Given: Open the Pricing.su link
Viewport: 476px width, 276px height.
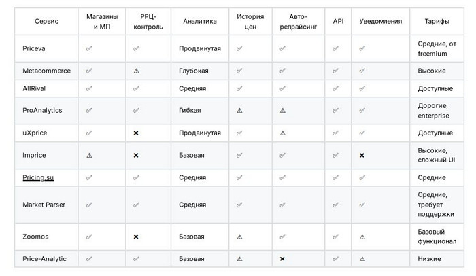Looking at the screenshot, I should (x=38, y=177).
